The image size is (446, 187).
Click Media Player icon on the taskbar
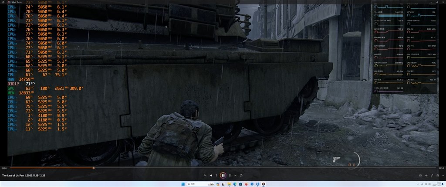[264, 184]
